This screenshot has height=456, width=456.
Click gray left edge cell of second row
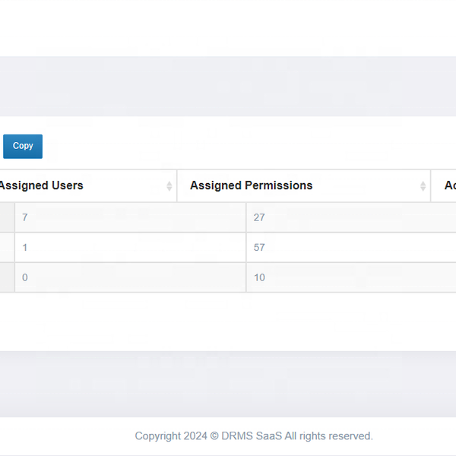coord(6,248)
